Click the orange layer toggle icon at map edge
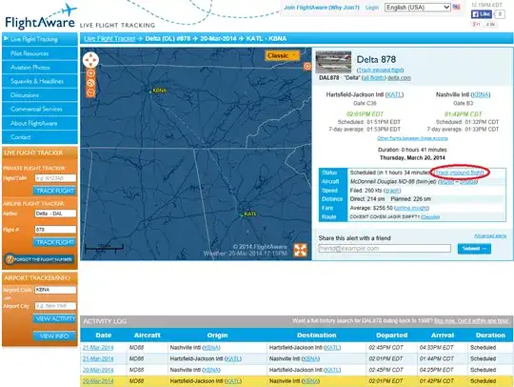This screenshot has height=387, width=514. coord(307,67)
